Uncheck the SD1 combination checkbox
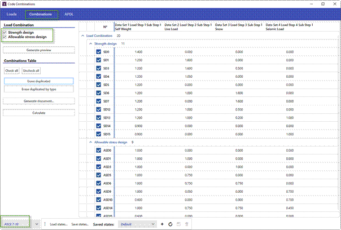Screen dimensions: 341x230 point(98,60)
